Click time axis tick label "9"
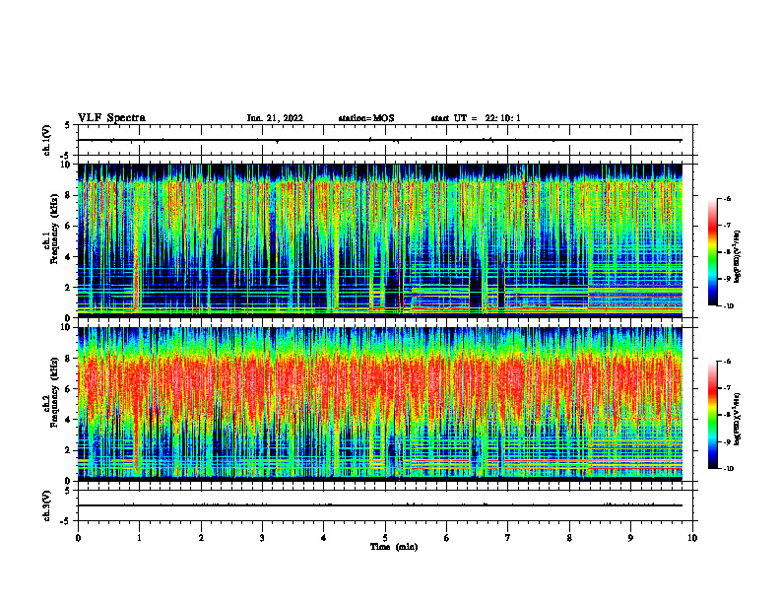780x603 pixels. point(630,538)
